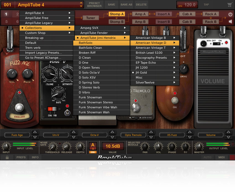235x193 pixels.
Task: Expand the AmpliTube Fender submenu
Action: [102, 33]
